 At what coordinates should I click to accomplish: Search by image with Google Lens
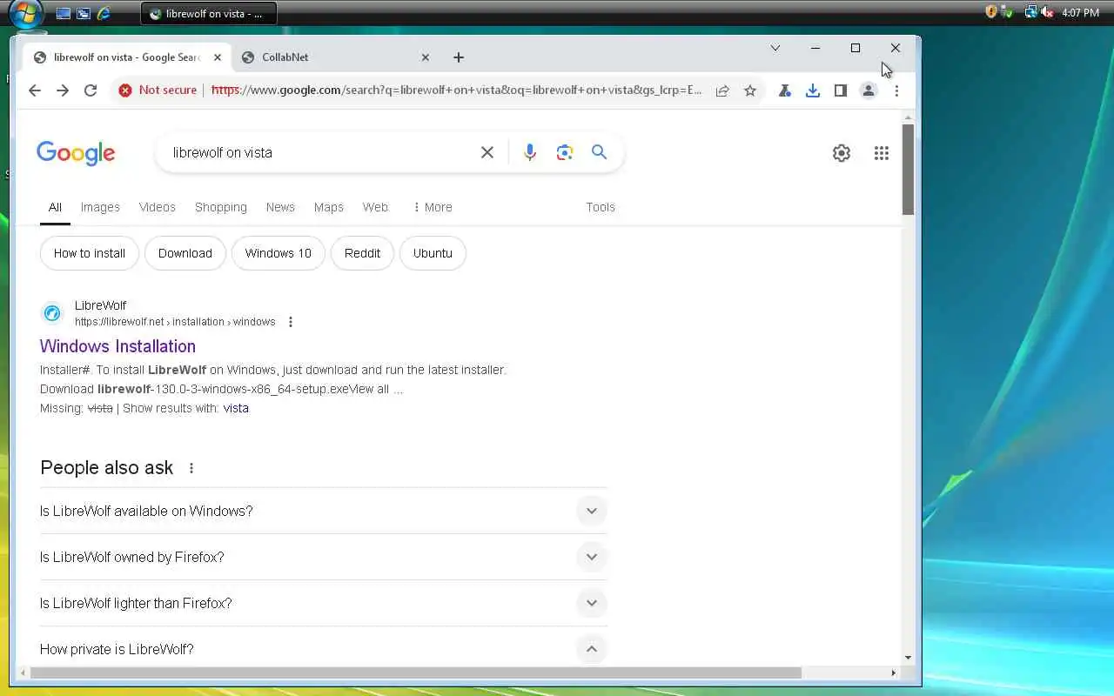coord(565,152)
